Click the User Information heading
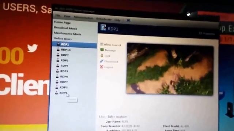The image size is (234, 131). pyautogui.click(x=113, y=117)
